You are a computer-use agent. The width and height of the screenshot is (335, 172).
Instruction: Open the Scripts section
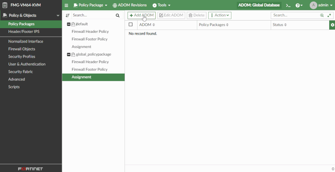pos(31,87)
